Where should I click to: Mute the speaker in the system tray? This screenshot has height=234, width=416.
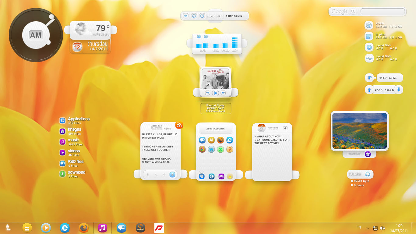coord(383,227)
